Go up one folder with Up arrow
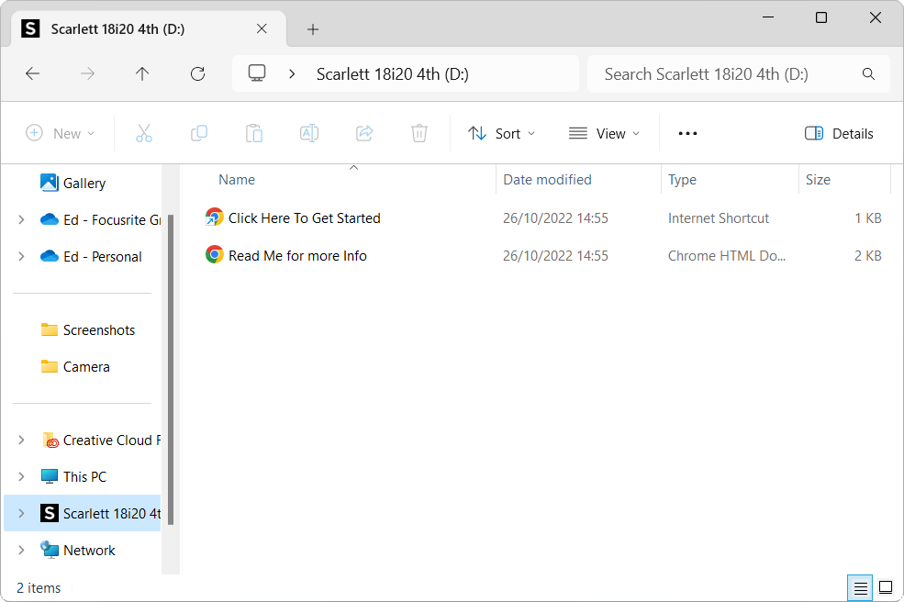 click(142, 74)
